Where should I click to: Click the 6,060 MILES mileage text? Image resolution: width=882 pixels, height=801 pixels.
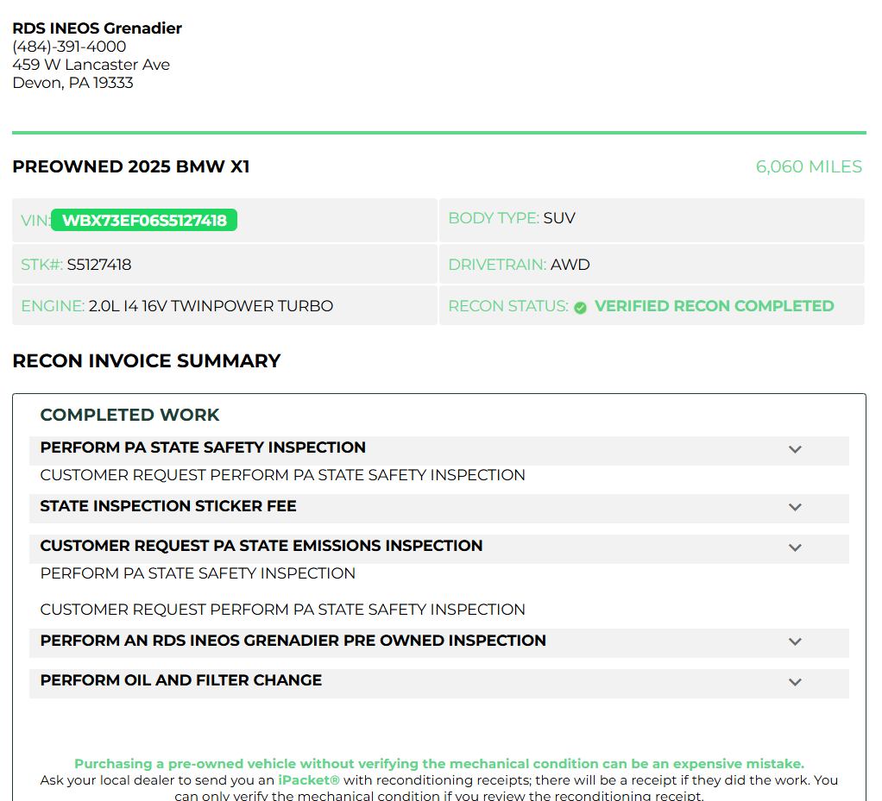click(809, 167)
